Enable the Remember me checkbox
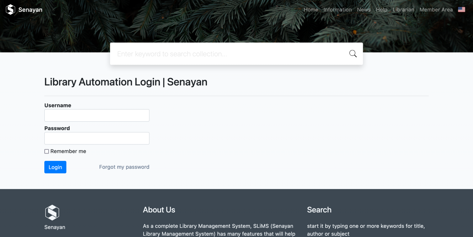The width and height of the screenshot is (473, 237). (x=46, y=151)
